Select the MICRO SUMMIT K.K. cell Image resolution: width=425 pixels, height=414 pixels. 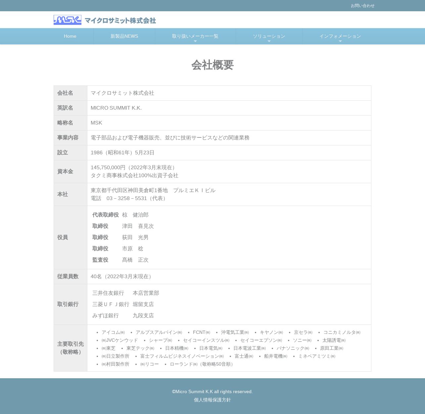click(116, 108)
